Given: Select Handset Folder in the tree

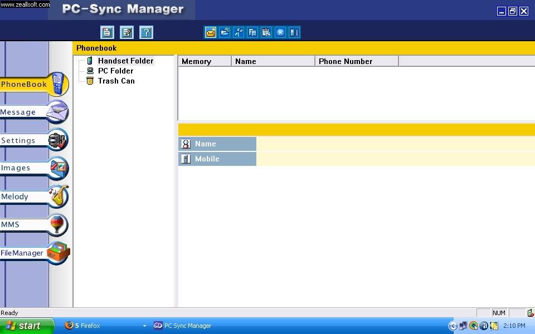Looking at the screenshot, I should click(x=125, y=61).
